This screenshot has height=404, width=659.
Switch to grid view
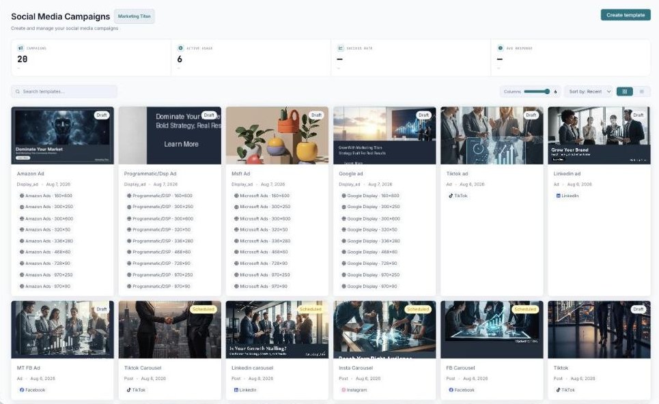point(625,91)
